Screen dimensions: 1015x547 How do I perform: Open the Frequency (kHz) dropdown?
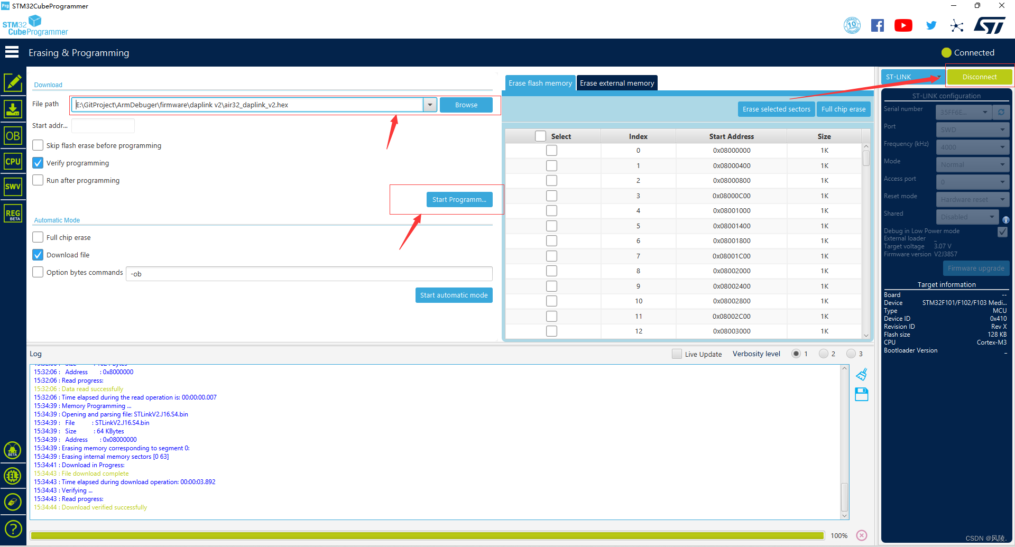973,147
